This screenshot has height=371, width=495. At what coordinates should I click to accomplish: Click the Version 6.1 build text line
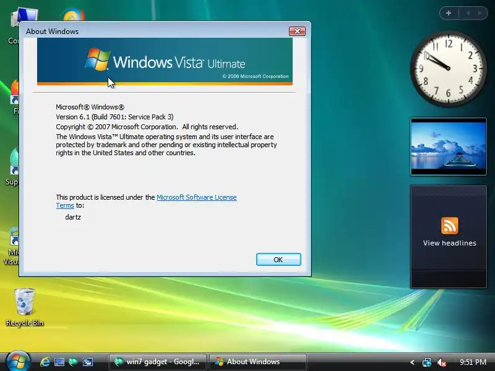114,117
